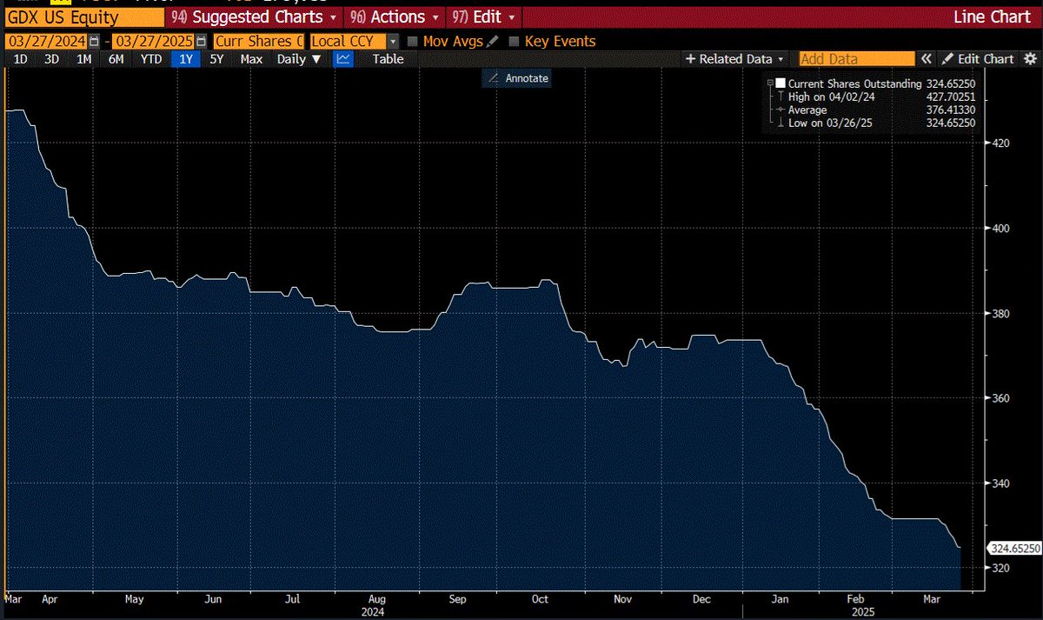Select the Max time range
Viewport: 1043px width, 620px height.
252,59
